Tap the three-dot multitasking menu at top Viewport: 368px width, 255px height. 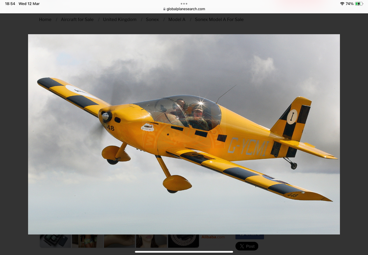(184, 4)
